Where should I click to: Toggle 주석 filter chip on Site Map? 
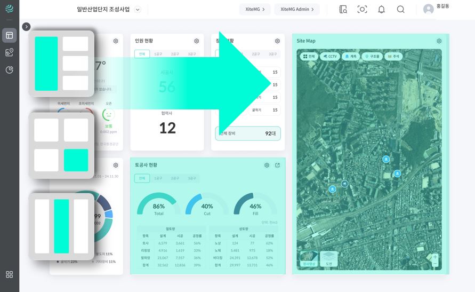coord(393,57)
